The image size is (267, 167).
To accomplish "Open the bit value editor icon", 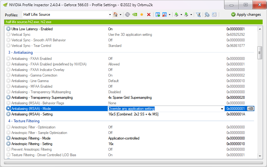I will [x=214, y=15].
